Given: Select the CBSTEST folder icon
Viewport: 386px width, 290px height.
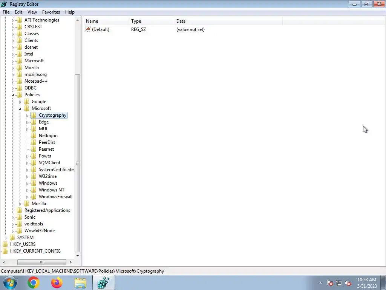Looking at the screenshot, I should point(20,27).
